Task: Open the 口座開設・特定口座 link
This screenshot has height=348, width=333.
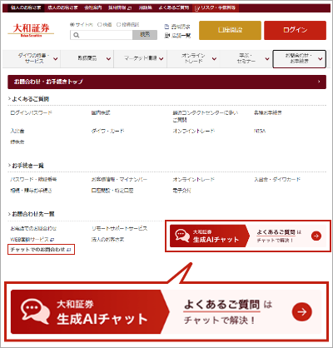Action: (x=112, y=191)
